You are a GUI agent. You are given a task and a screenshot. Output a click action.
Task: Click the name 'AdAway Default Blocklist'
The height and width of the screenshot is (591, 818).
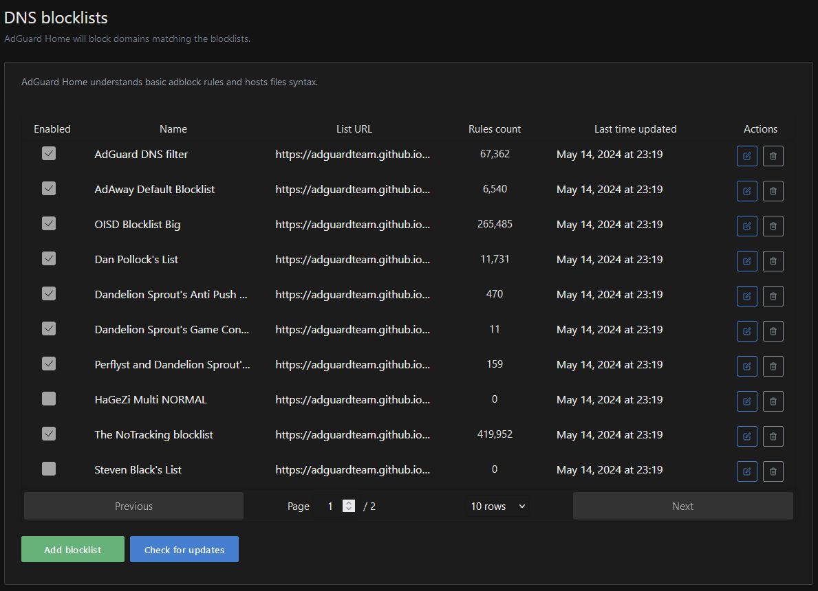154,189
